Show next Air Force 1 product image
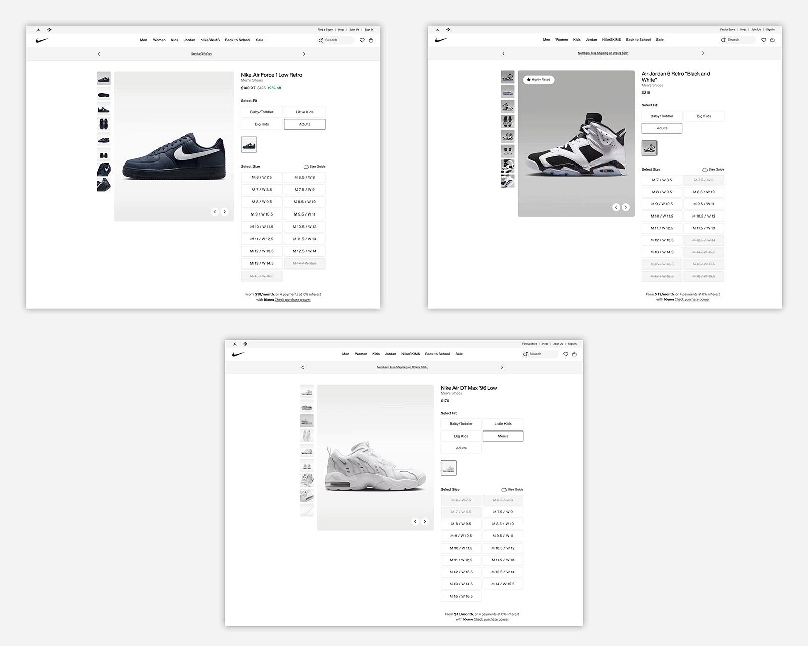This screenshot has height=646, width=808. (x=225, y=212)
